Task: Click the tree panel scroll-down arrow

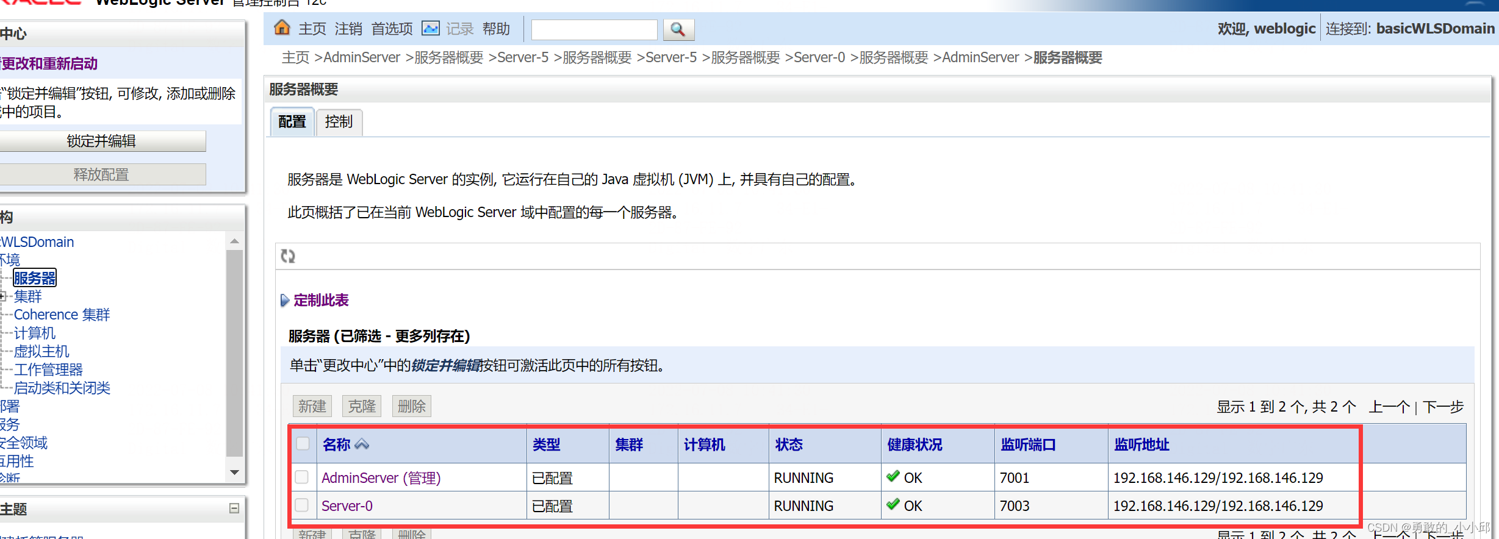Action: point(234,473)
